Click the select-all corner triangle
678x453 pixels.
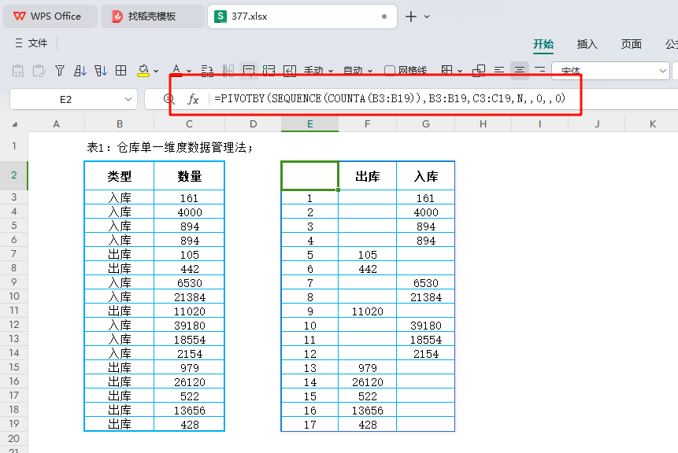coord(15,124)
